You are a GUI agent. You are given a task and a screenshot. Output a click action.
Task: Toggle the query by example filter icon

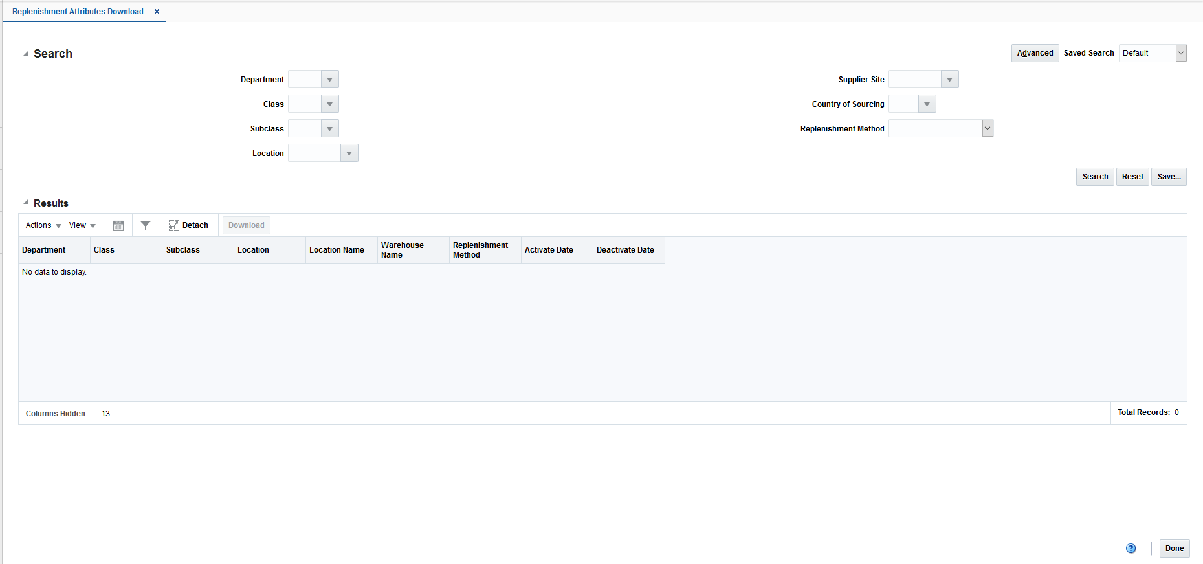(x=146, y=225)
